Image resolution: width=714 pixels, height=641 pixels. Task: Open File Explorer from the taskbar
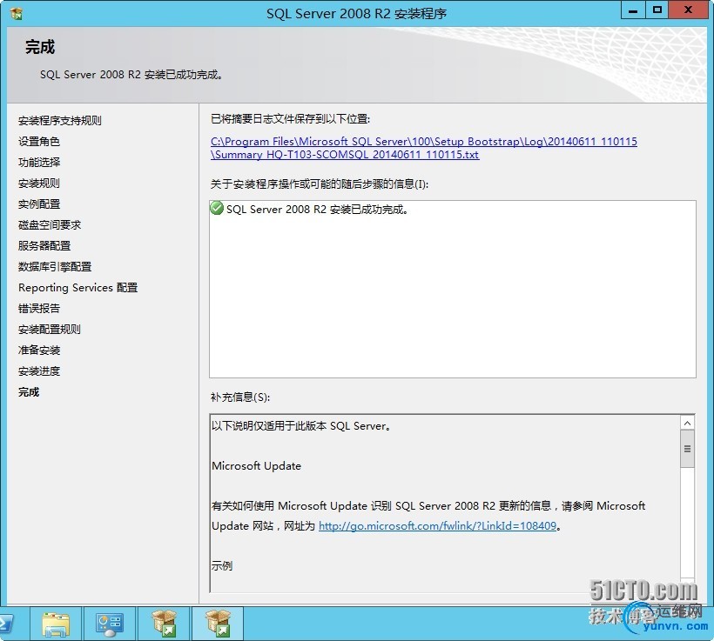[56, 624]
